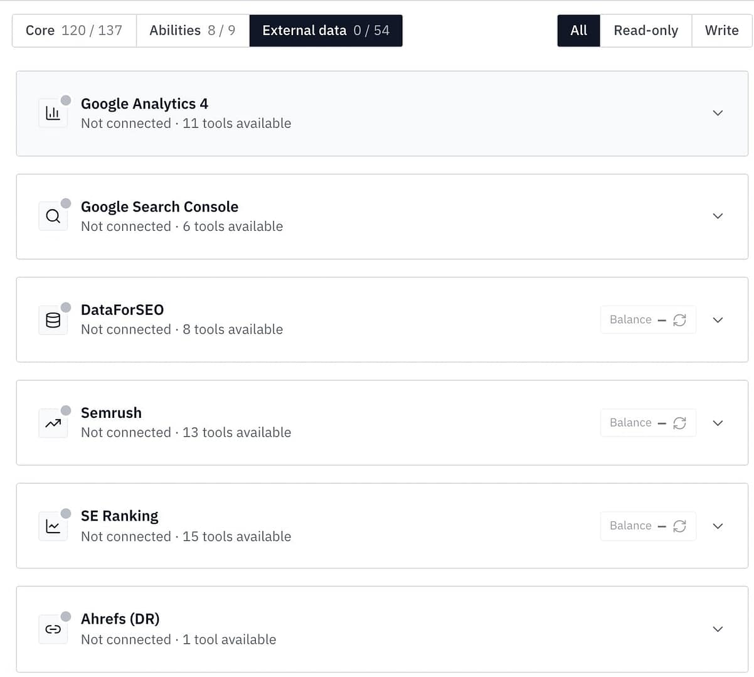Click 'Not connected · 15 tools available' text
This screenshot has height=677, width=754.
coord(186,536)
